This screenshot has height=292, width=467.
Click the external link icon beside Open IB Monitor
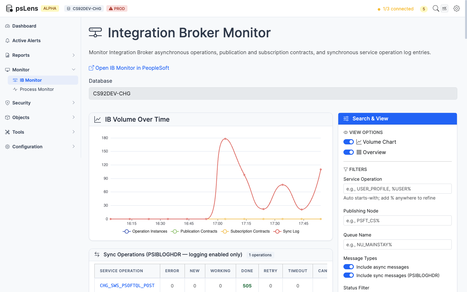(x=91, y=68)
